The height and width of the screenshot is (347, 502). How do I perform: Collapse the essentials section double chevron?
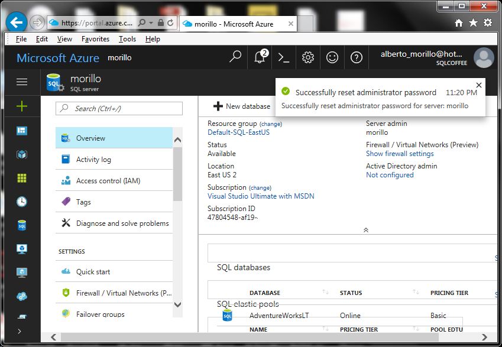click(366, 230)
